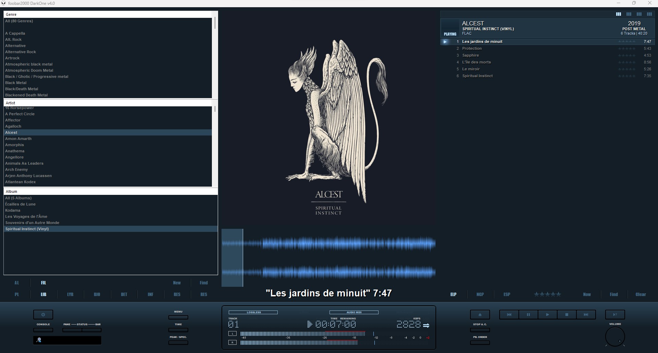Click the arrow icon next to kbps readout
Screen dimensions: 658x353
pos(426,326)
